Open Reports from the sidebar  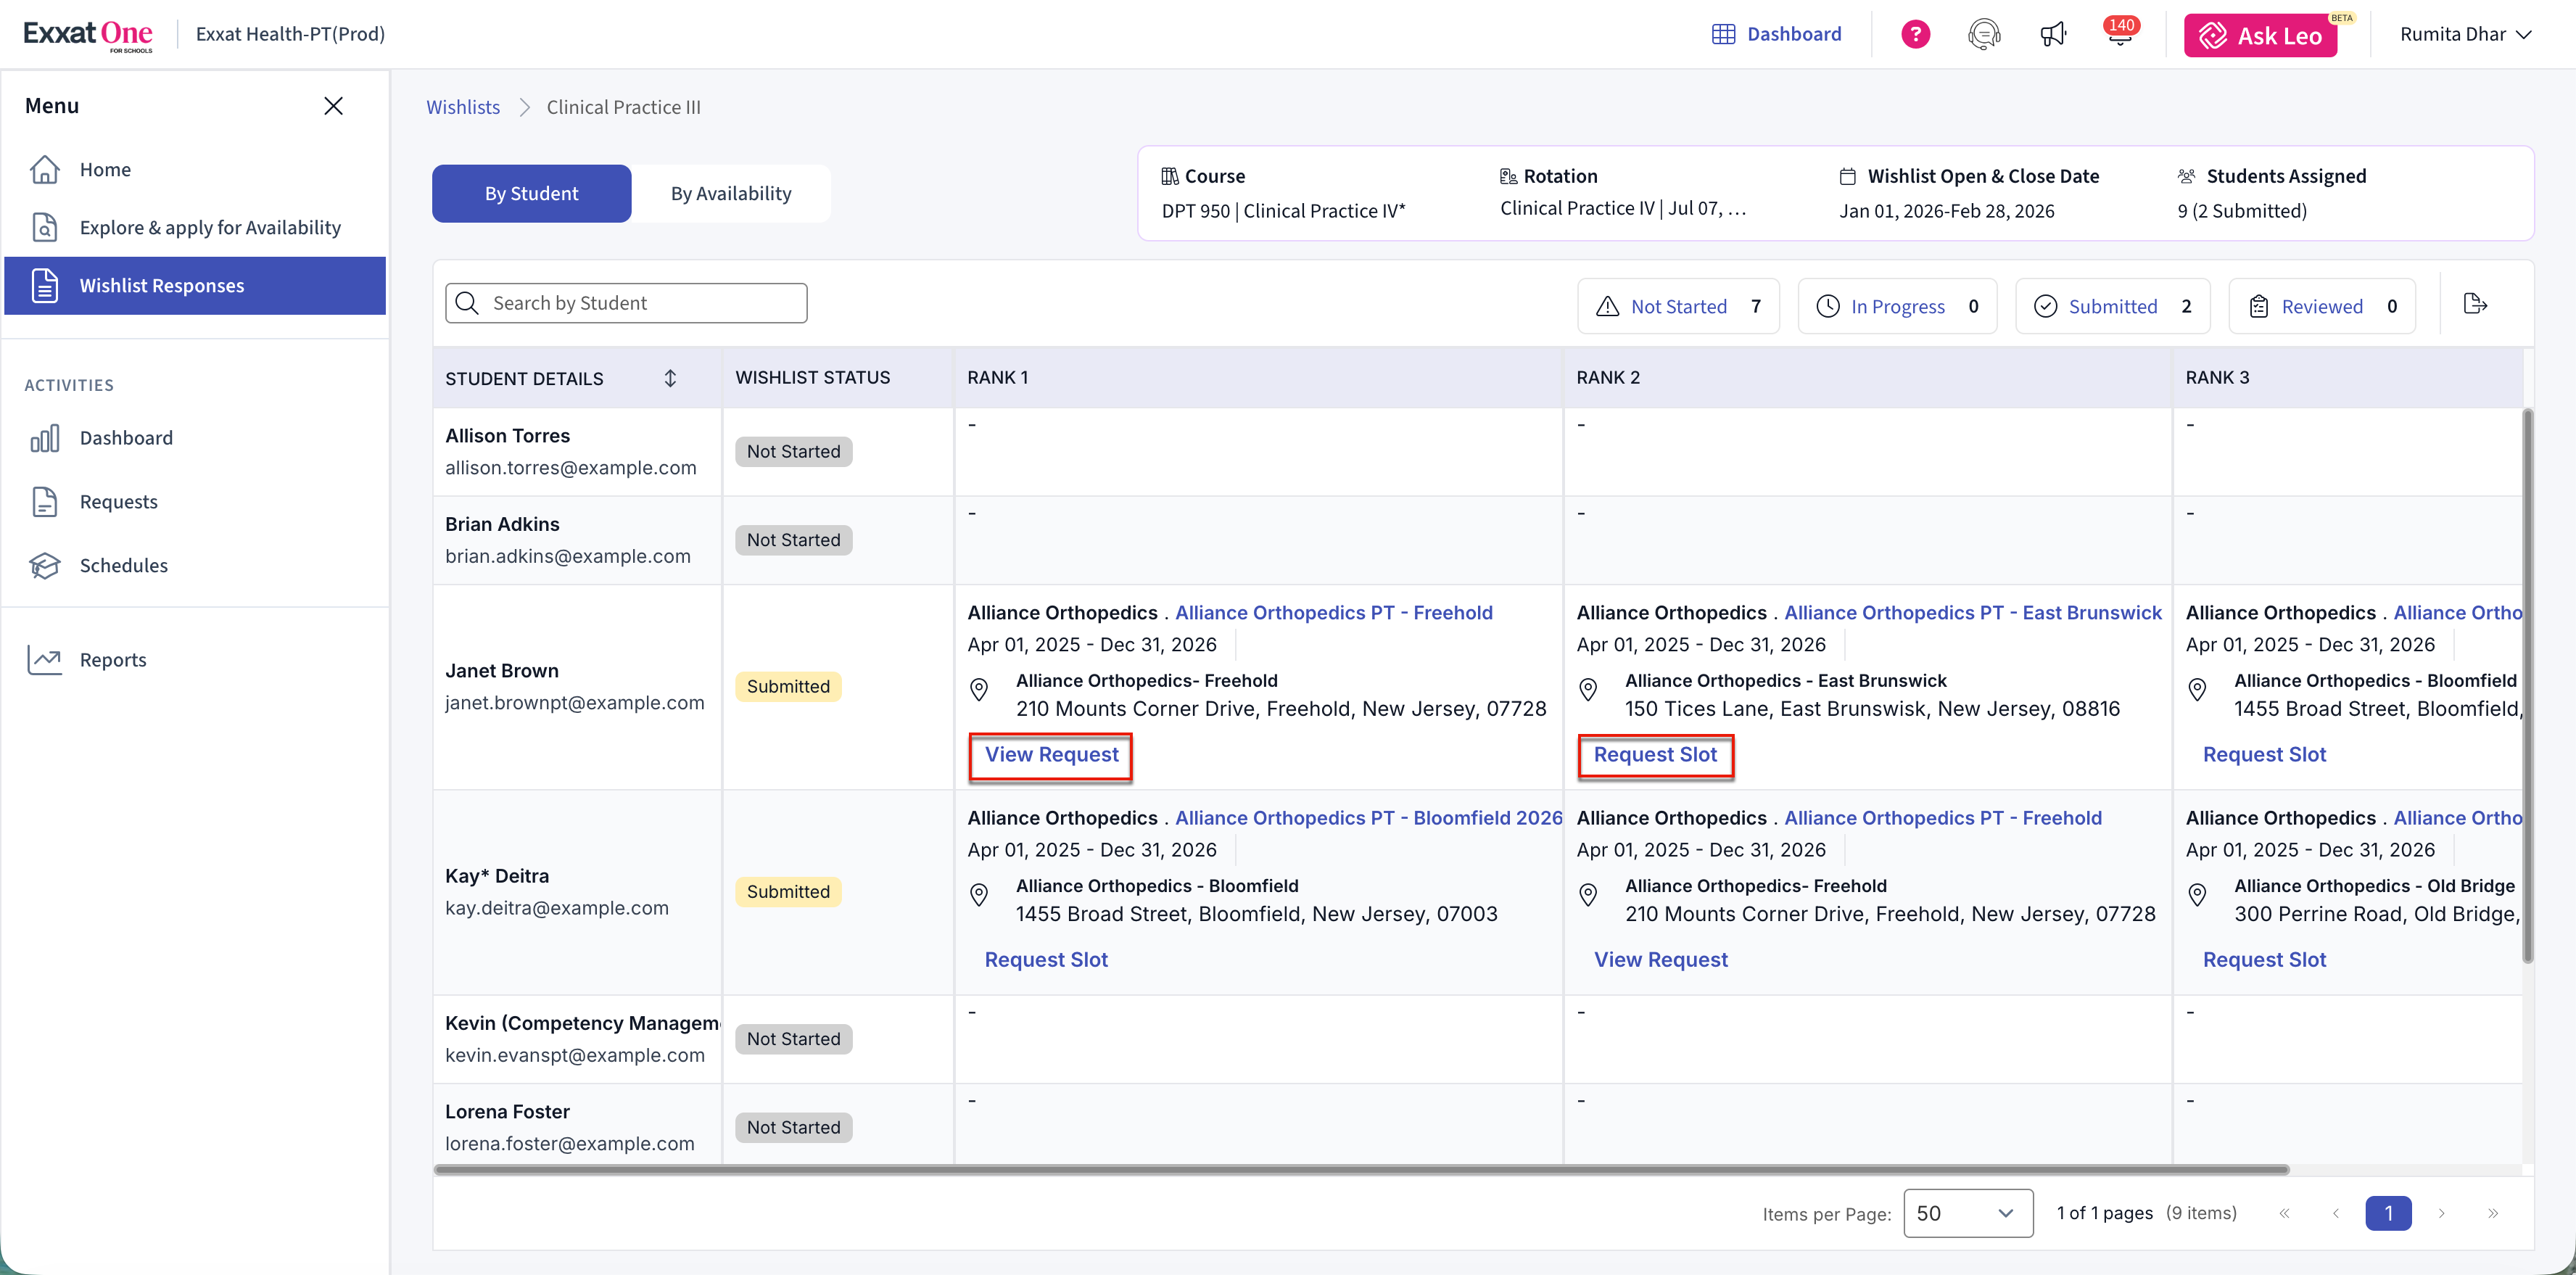[x=112, y=660]
